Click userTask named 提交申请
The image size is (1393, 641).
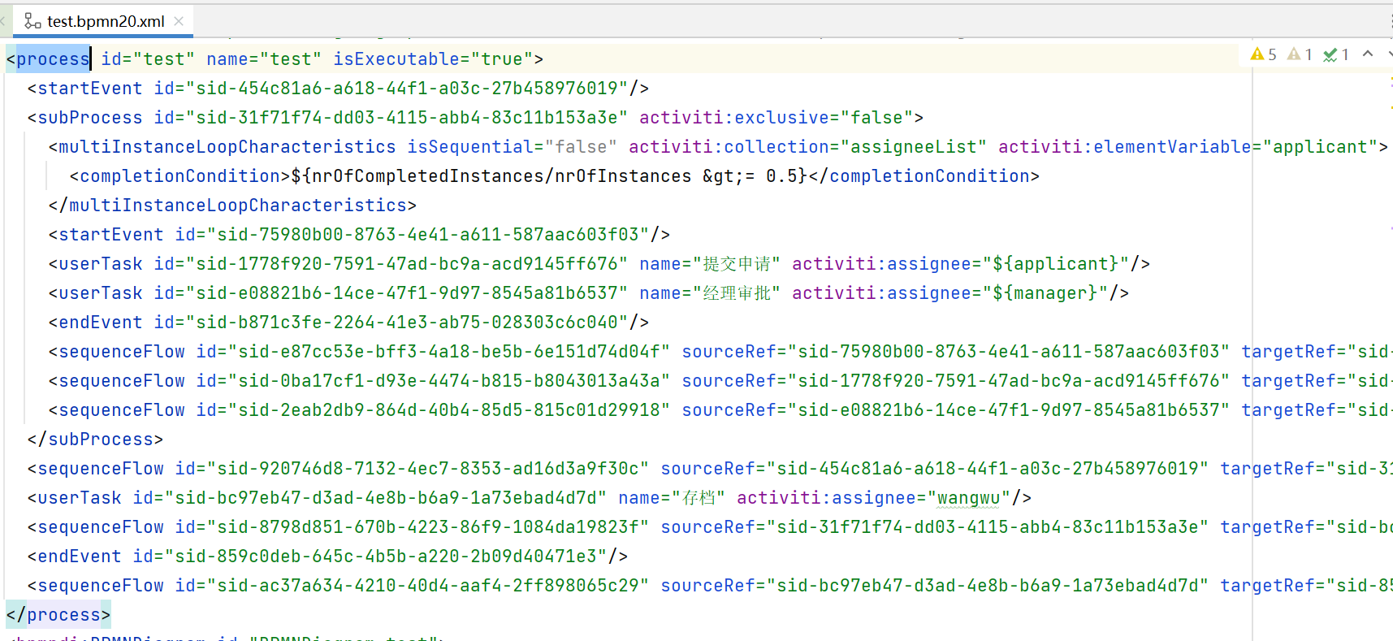click(599, 264)
